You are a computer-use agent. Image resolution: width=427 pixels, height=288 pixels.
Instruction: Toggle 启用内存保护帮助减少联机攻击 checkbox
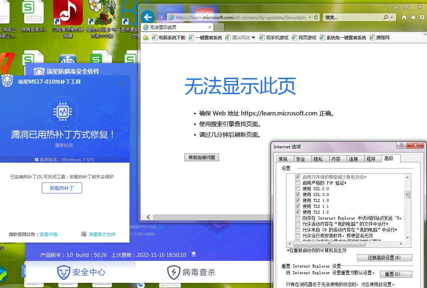[298, 177]
